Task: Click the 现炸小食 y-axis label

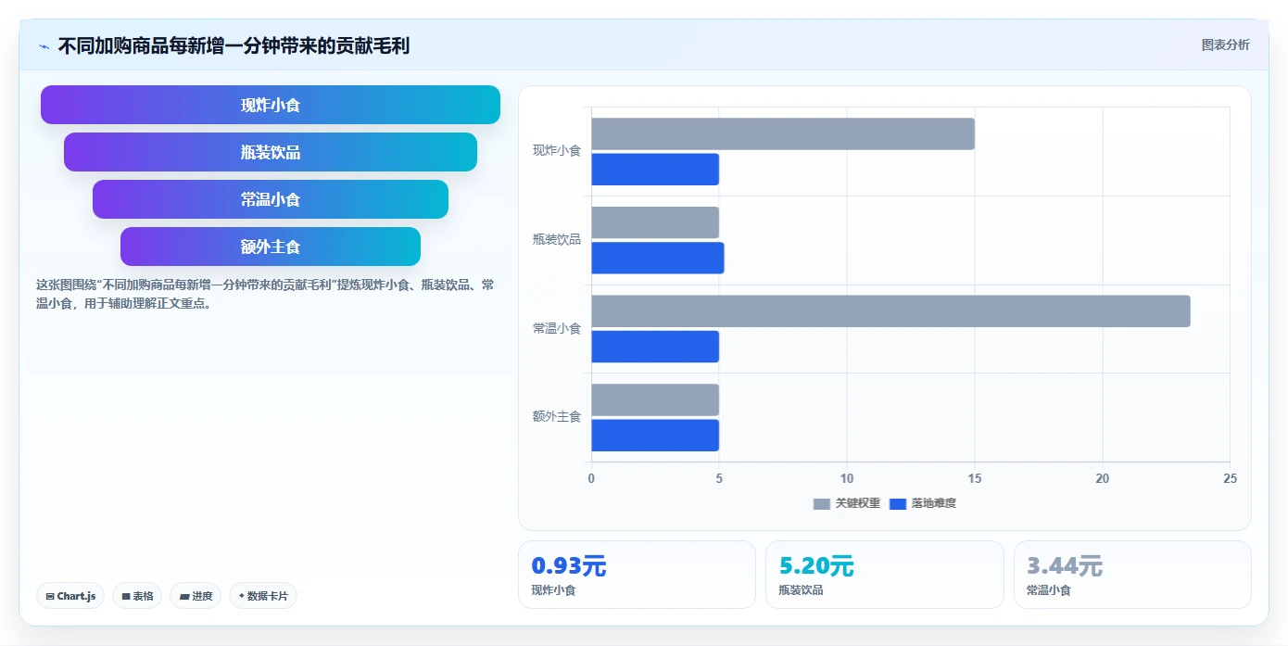Action: [557, 150]
